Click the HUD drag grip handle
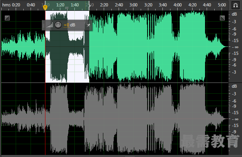The width and height of the screenshot is (242, 157). tap(43, 25)
